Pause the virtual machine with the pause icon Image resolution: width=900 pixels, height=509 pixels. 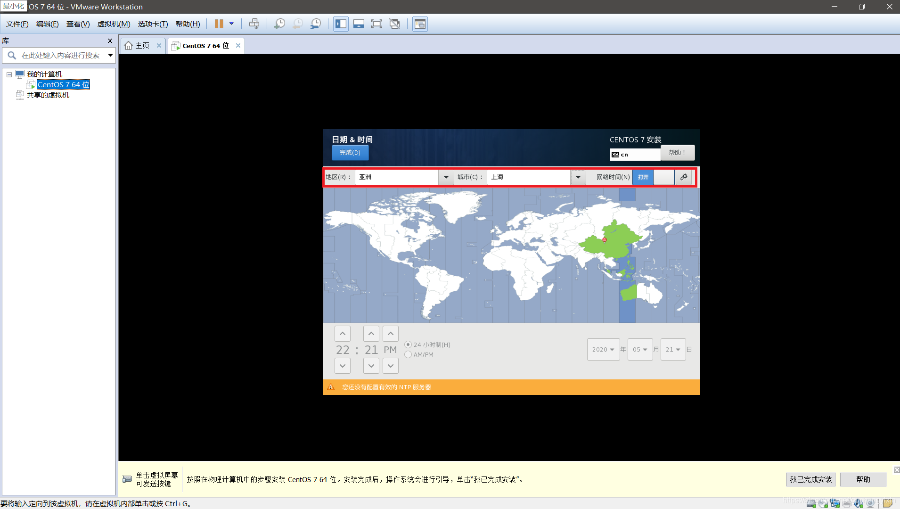coord(219,24)
